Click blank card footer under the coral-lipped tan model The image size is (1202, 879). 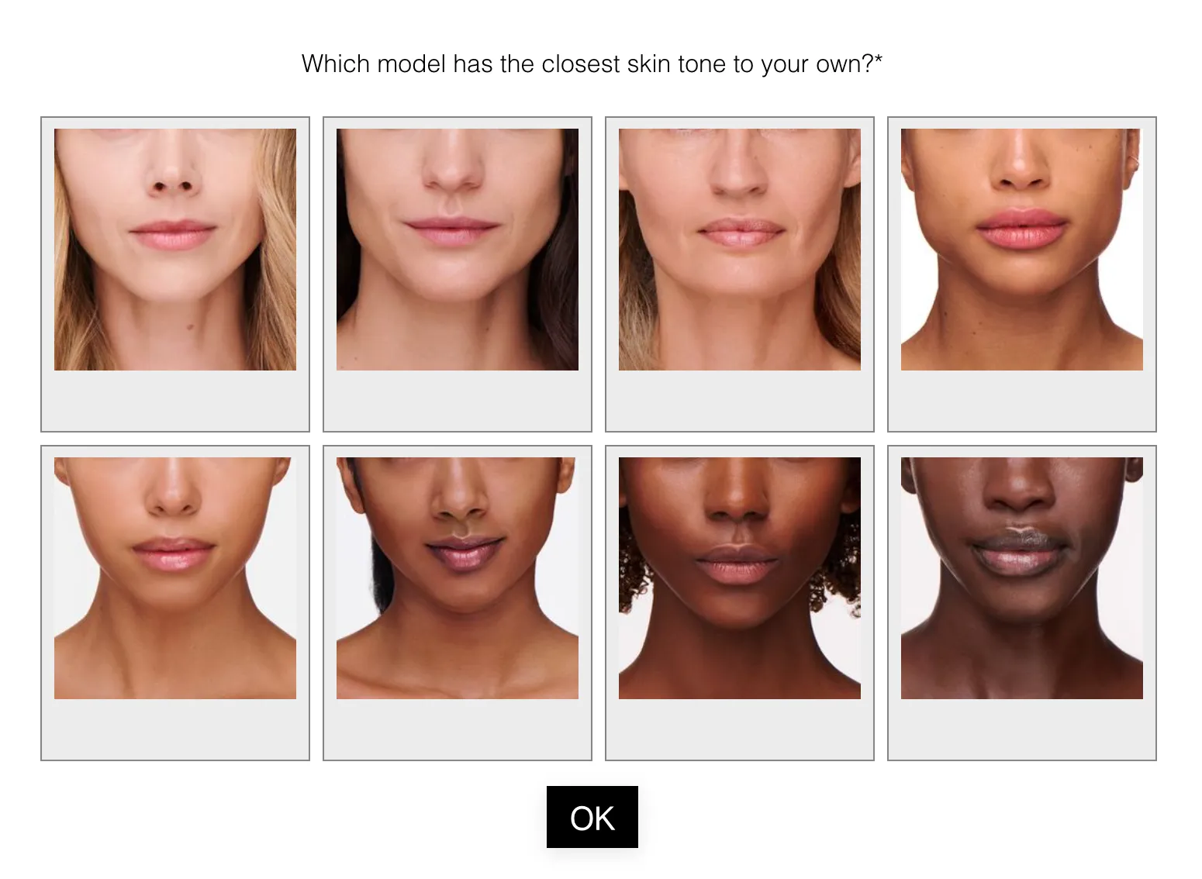(x=1022, y=400)
